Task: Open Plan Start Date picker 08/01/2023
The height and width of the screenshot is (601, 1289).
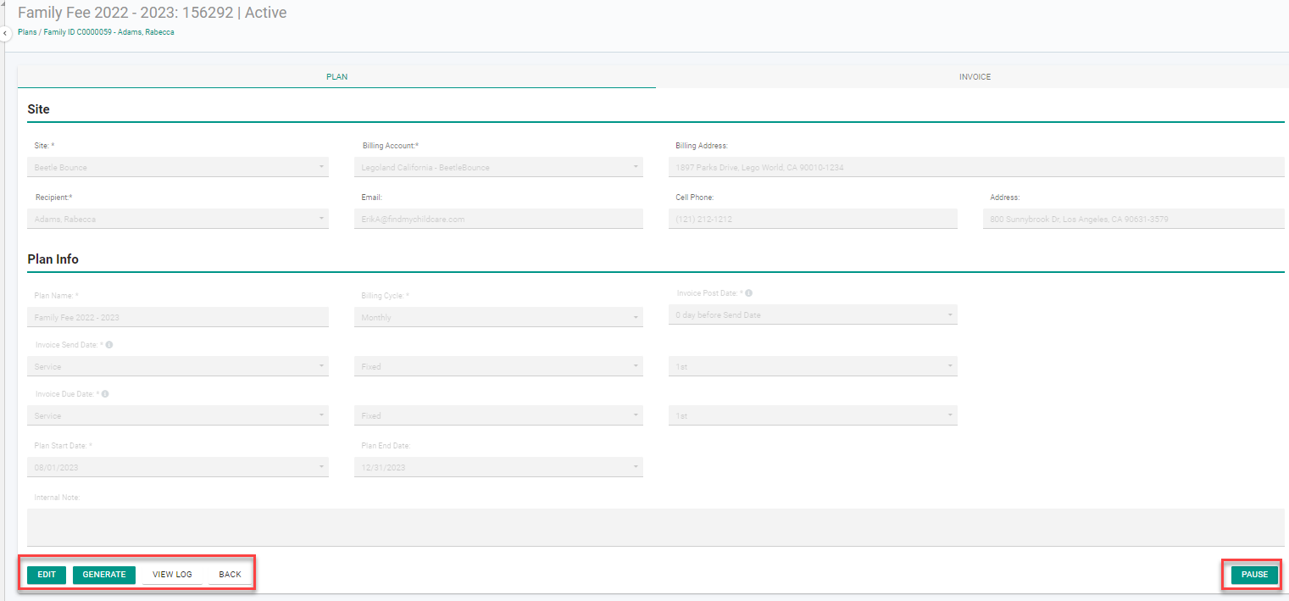Action: click(x=178, y=467)
